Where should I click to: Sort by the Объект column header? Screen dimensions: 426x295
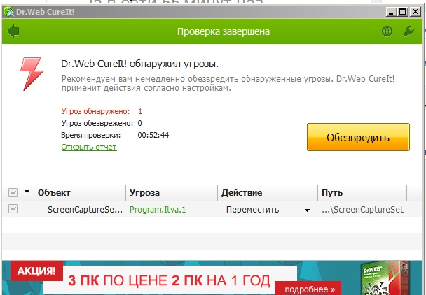80,193
